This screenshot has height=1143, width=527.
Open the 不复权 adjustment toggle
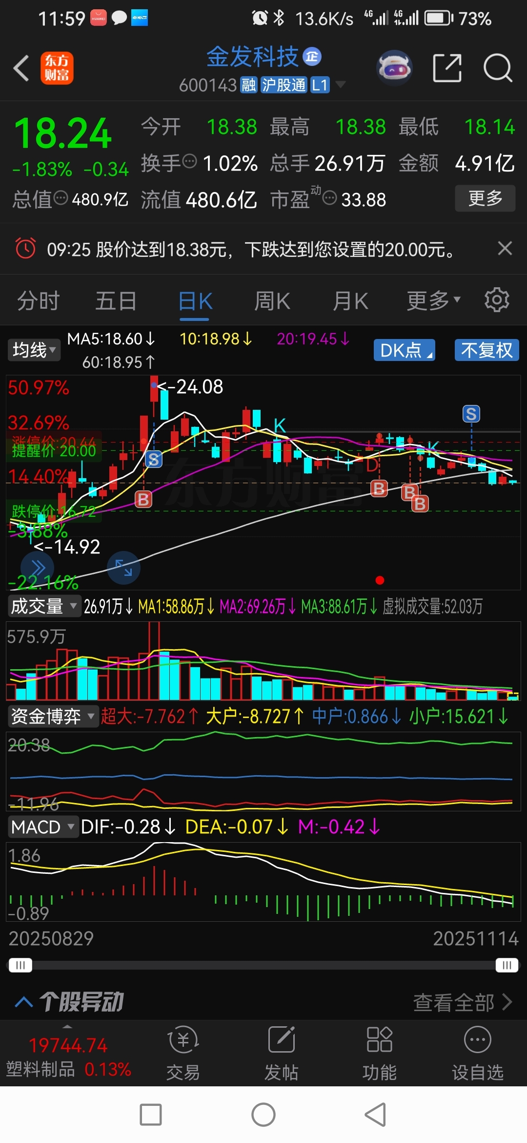tap(486, 350)
